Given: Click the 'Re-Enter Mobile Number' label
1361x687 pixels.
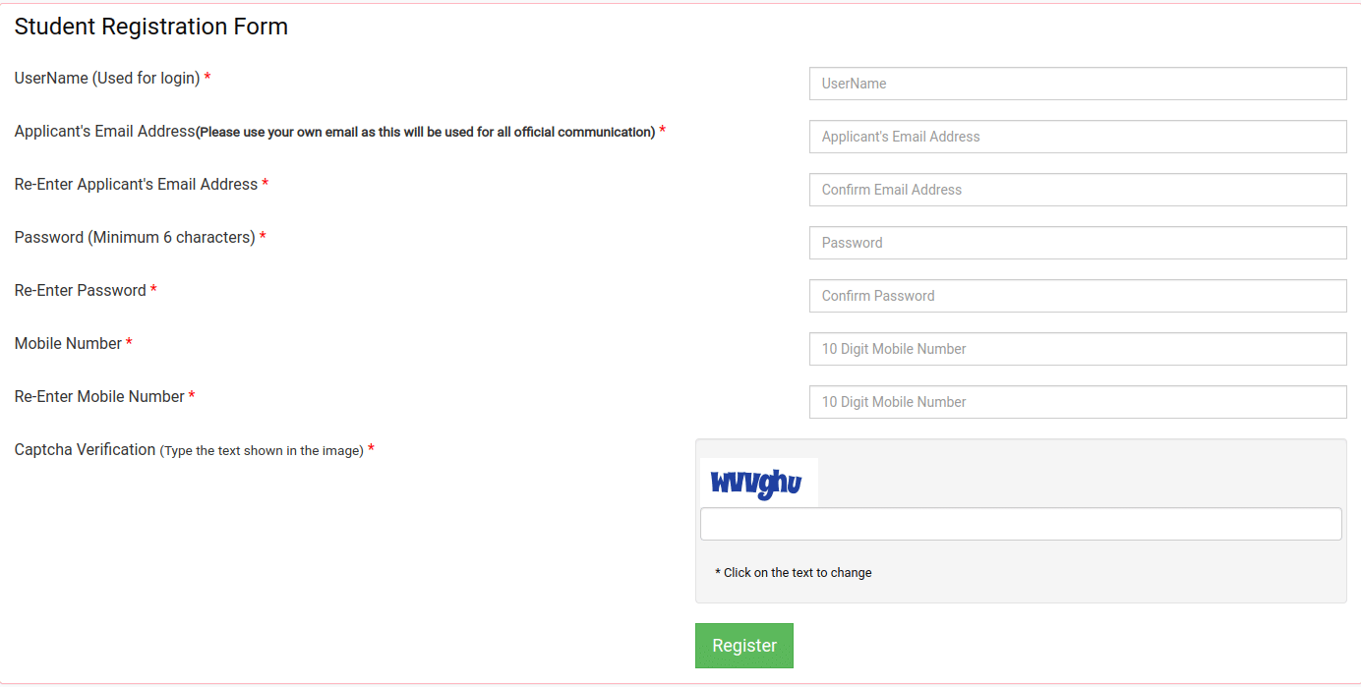Looking at the screenshot, I should pos(99,397).
